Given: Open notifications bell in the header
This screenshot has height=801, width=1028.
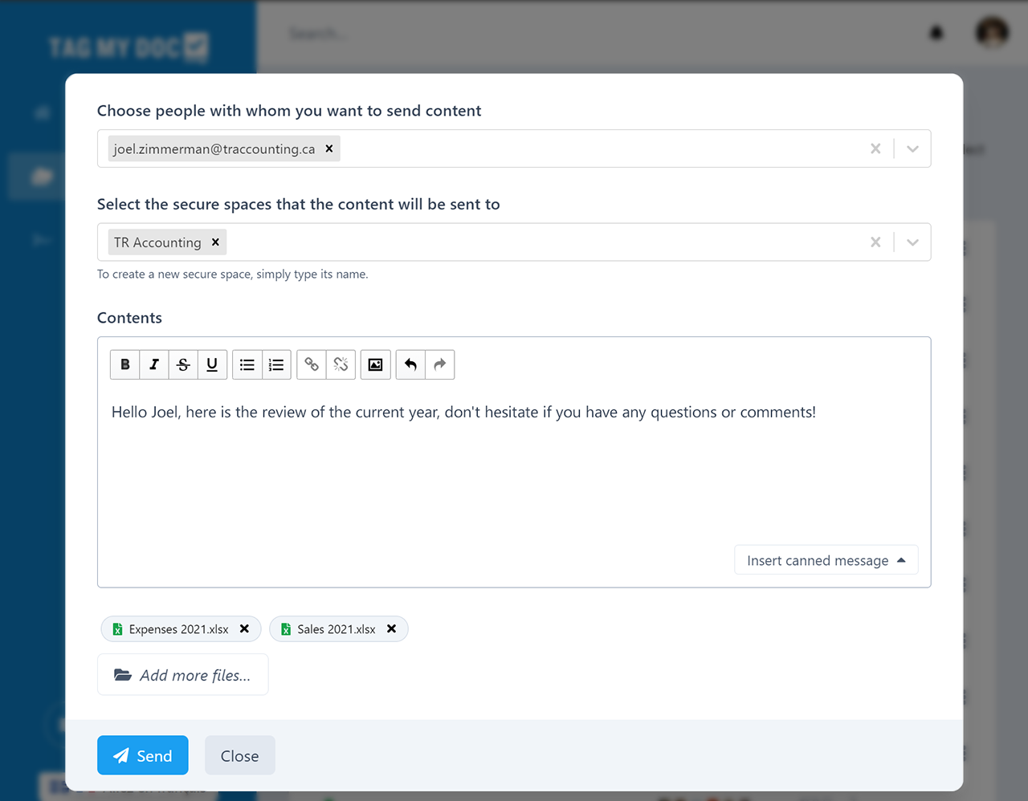Looking at the screenshot, I should pyautogui.click(x=936, y=33).
